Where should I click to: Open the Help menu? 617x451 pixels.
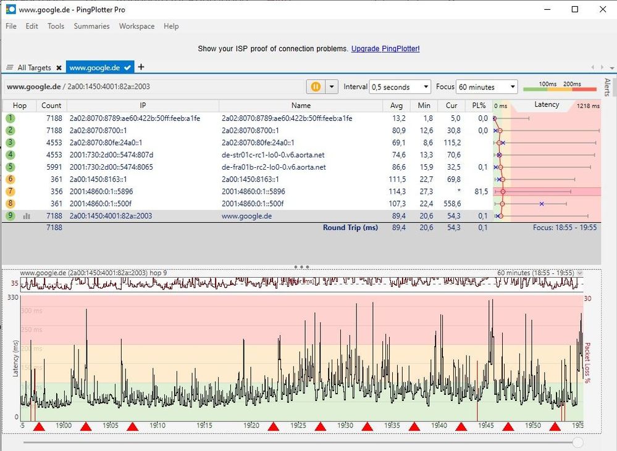pos(171,26)
